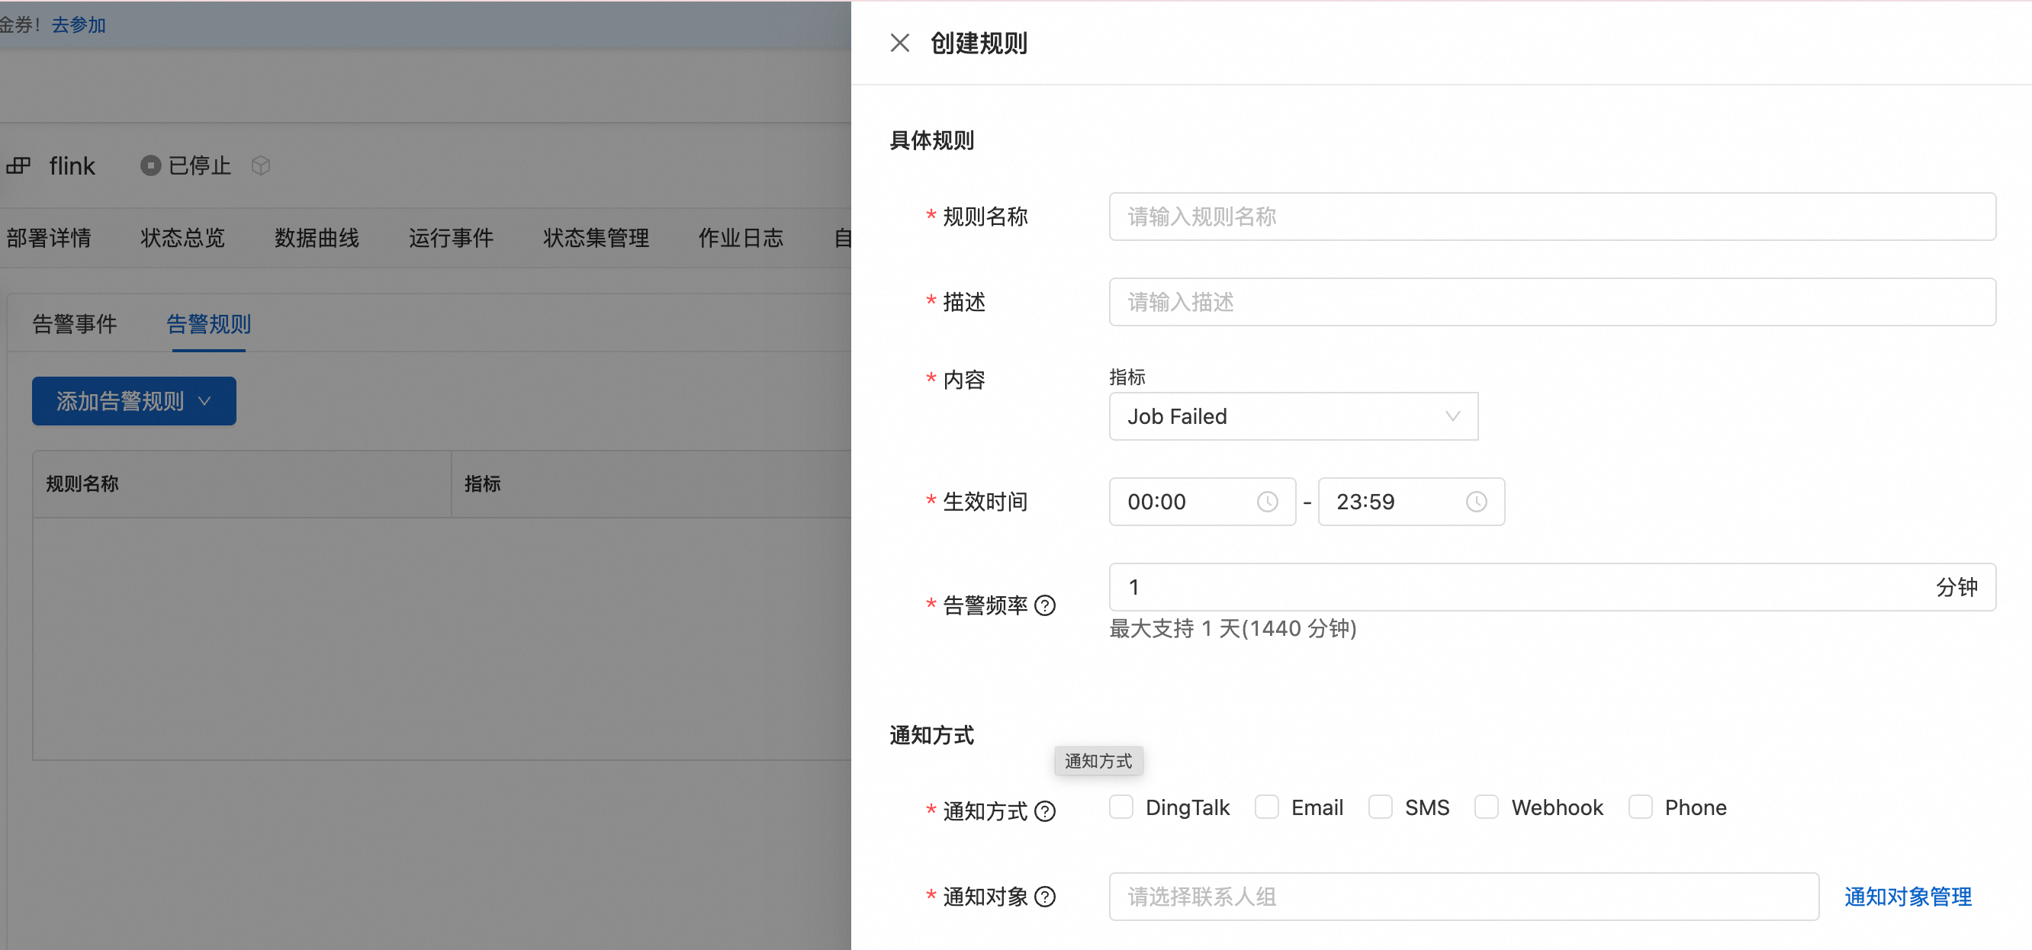Screen dimensions: 2032x950
Task: Click the flink deployment icon
Action: click(x=18, y=165)
